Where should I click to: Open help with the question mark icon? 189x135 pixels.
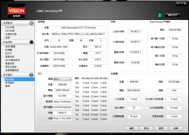[x=177, y=4]
